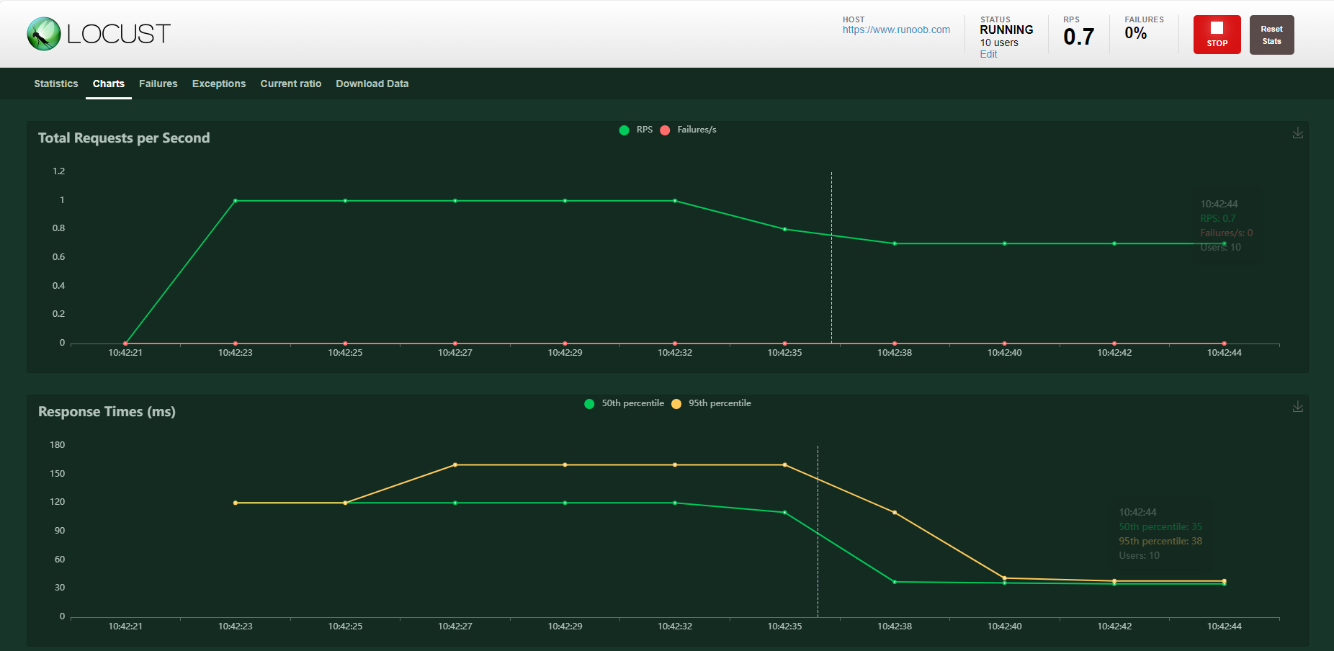The height and width of the screenshot is (651, 1334).
Task: Toggle the 50th percentile legend
Action: click(x=625, y=403)
